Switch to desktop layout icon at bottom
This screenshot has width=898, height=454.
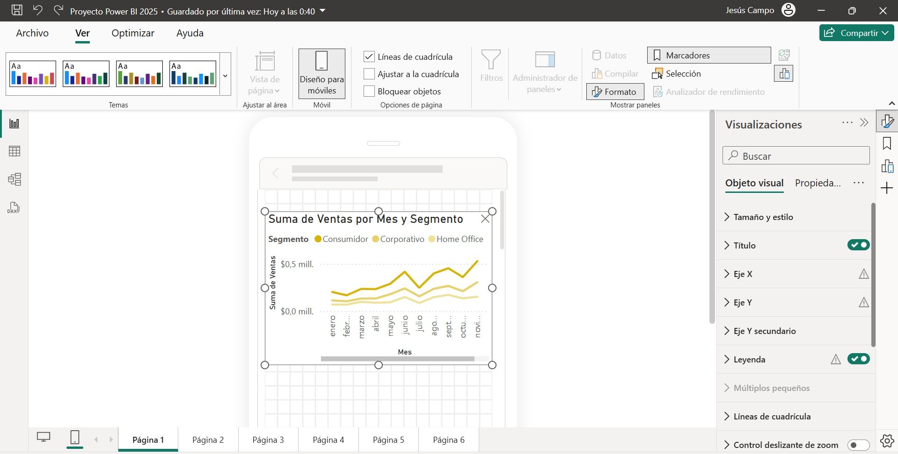click(x=44, y=438)
